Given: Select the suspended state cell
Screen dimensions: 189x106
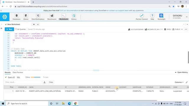Looking at the screenshot, I should tap(177, 91).
